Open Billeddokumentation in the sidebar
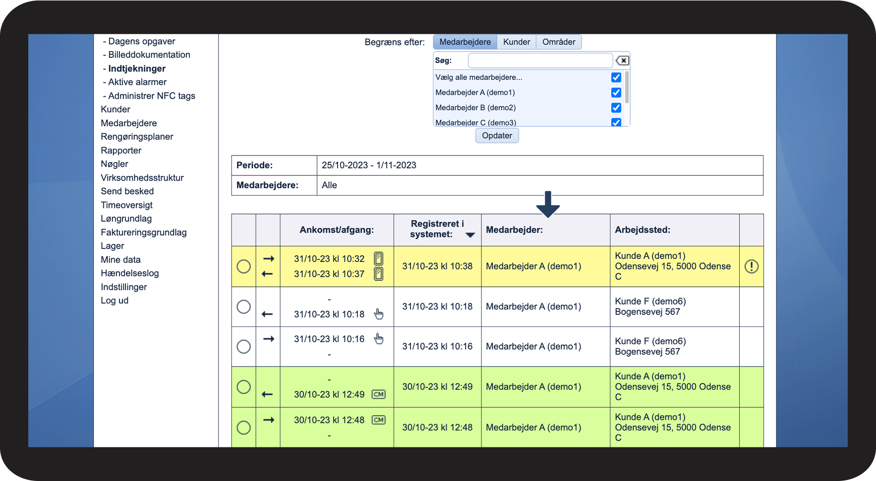 (x=149, y=54)
